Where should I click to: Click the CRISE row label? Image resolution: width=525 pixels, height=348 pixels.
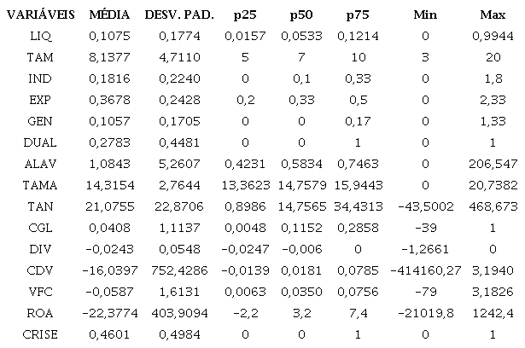tap(41, 333)
